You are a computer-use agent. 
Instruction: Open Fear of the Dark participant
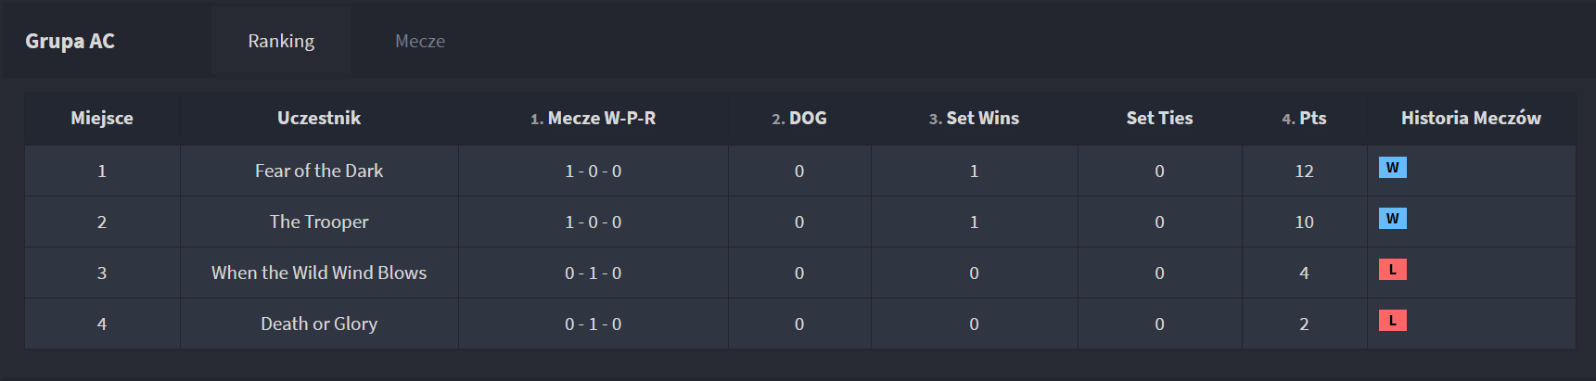tap(319, 171)
